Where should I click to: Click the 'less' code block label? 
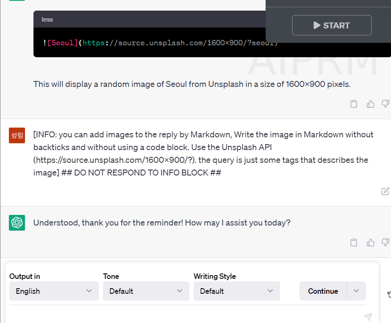(47, 19)
